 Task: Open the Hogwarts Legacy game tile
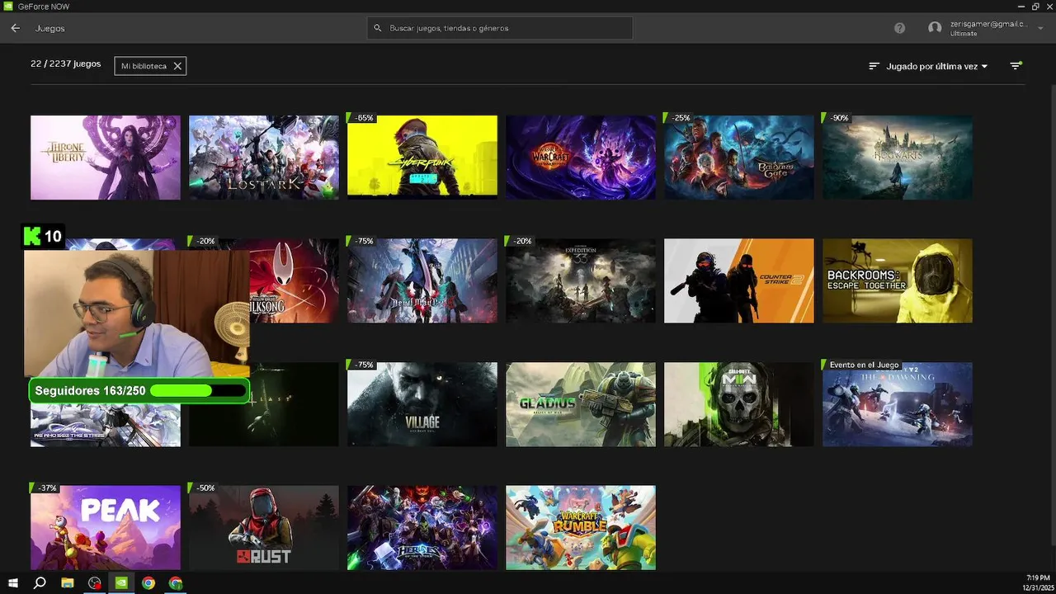click(x=898, y=158)
